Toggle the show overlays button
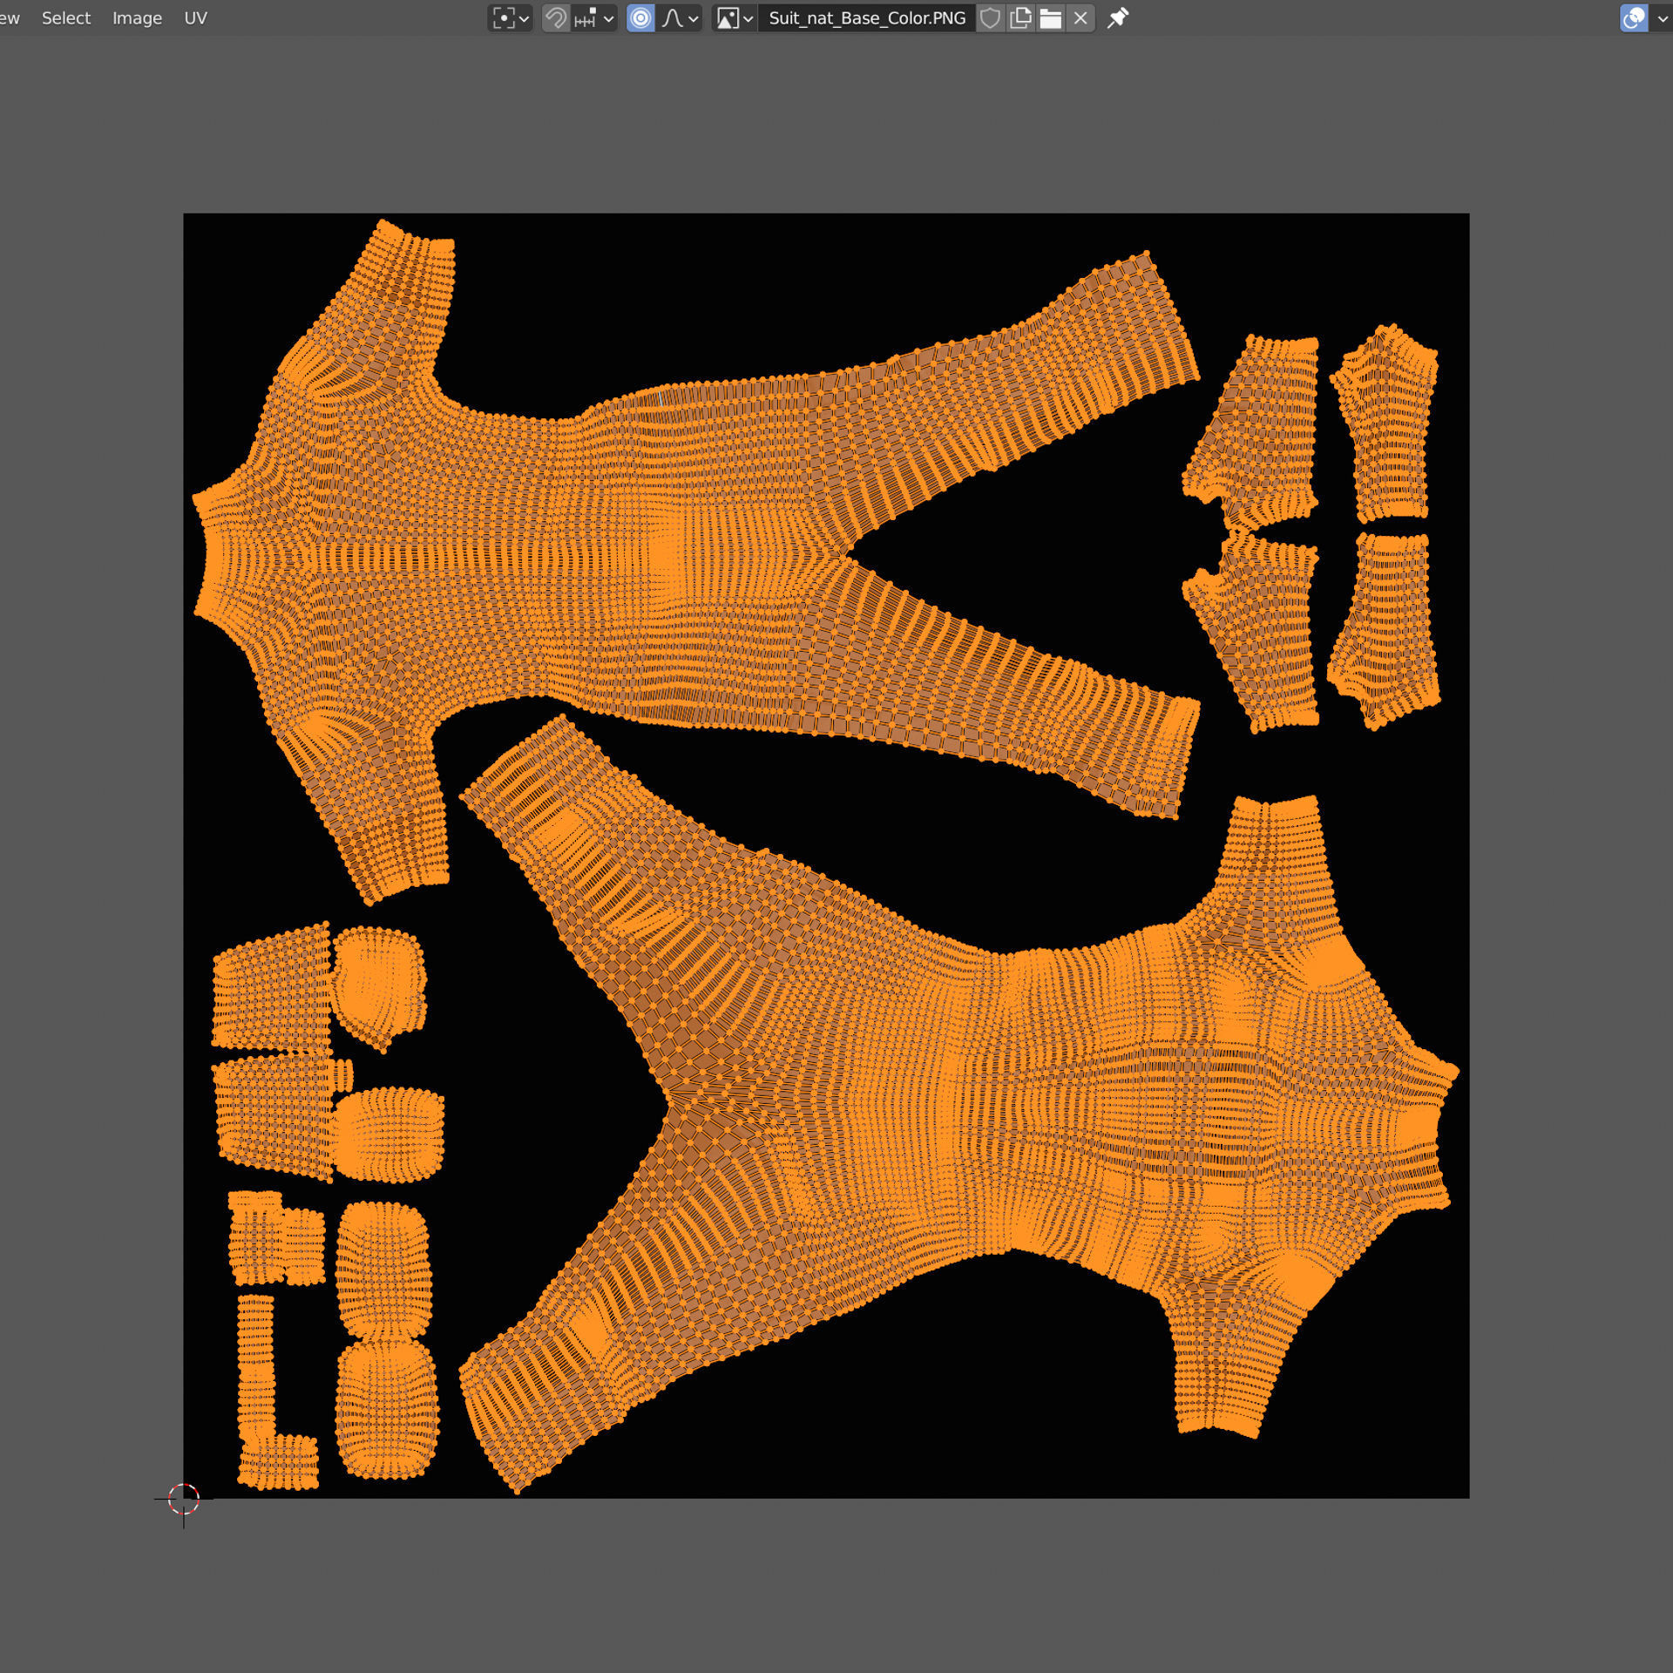1673x1673 pixels. 1634,18
